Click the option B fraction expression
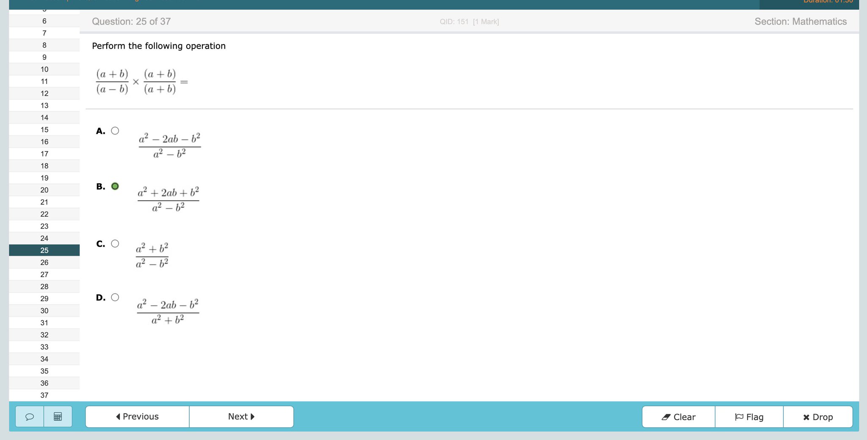The height and width of the screenshot is (440, 867). click(168, 199)
